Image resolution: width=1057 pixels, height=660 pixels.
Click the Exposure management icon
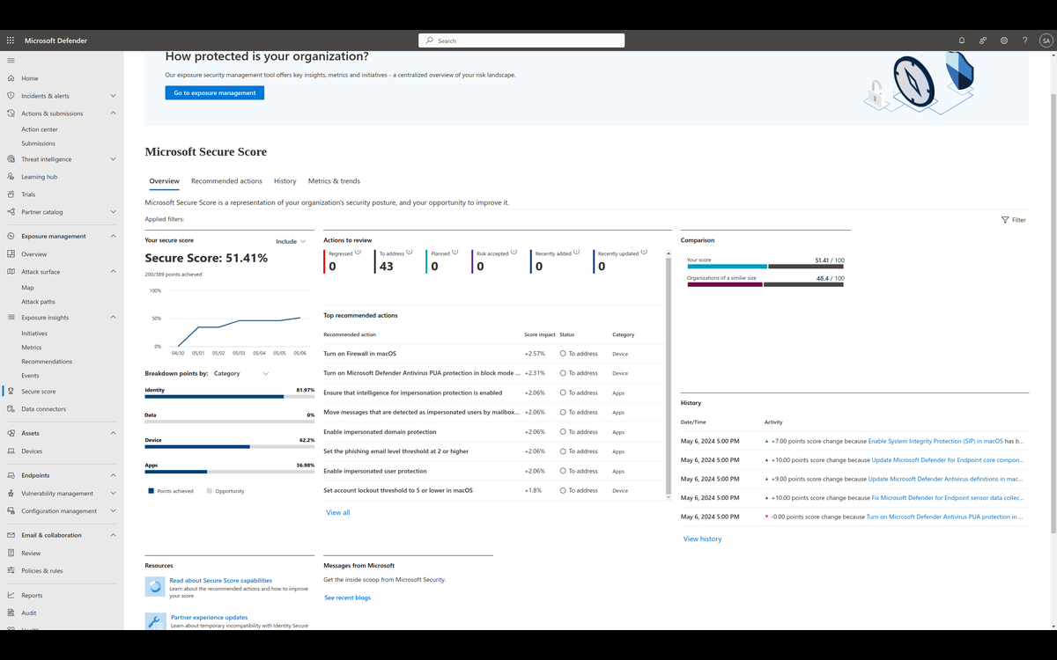coord(11,236)
